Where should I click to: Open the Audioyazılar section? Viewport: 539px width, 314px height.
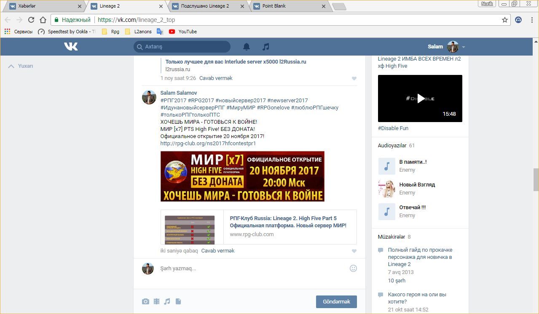pyautogui.click(x=392, y=146)
